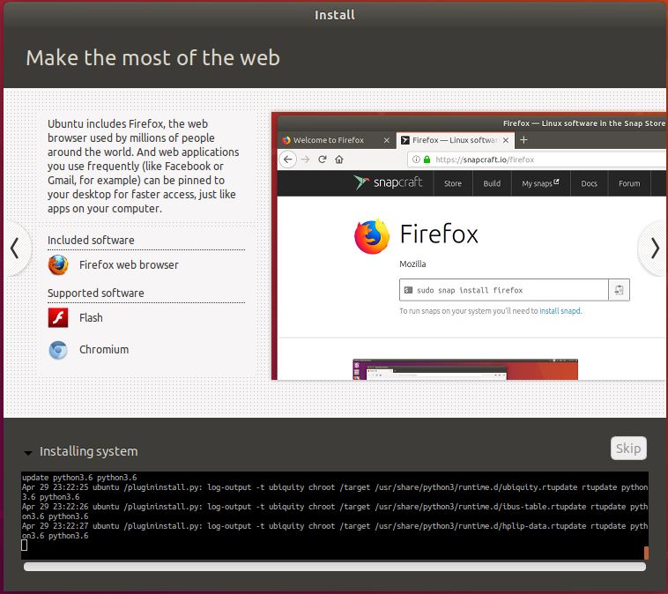Viewport: 668px width, 594px height.
Task: Click the Flash icon in Supported software
Action: click(58, 317)
